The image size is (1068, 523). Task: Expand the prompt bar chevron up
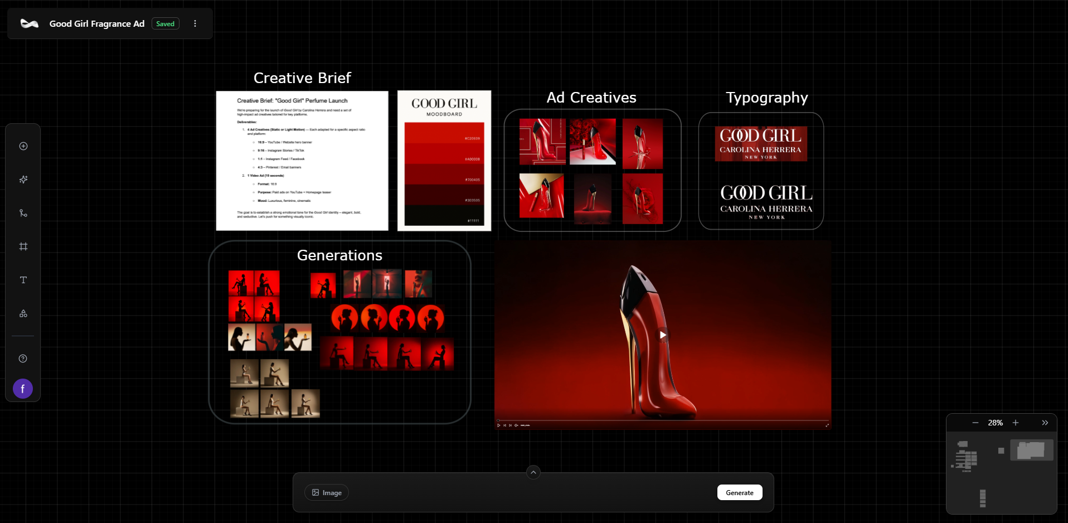coord(533,472)
